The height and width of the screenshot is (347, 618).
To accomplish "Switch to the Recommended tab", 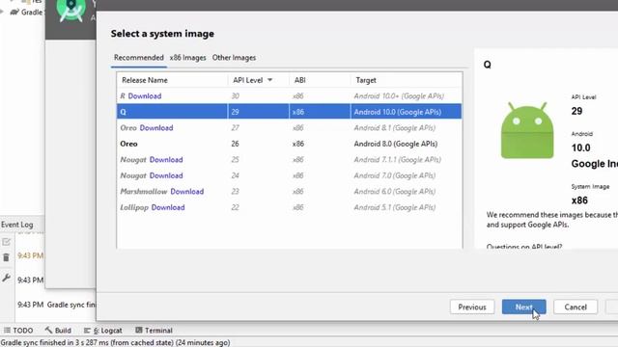I will pos(139,58).
